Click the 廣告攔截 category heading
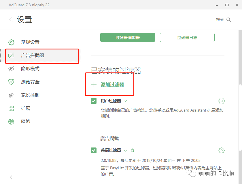Image resolution: width=242 pixels, height=184 pixels. click(x=109, y=138)
